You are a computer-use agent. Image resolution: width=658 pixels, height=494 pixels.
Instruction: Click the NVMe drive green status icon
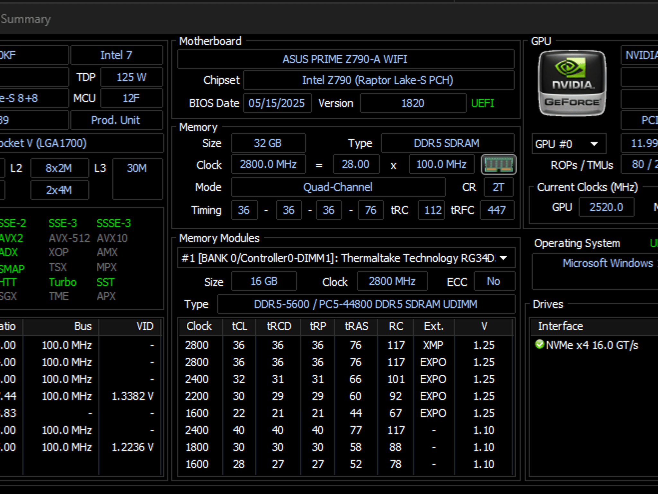[539, 344]
